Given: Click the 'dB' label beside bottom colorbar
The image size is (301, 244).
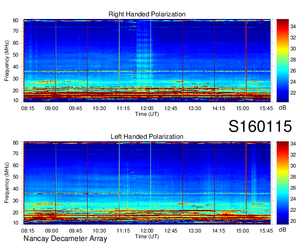Looking at the screenshot, I should (x=282, y=229).
